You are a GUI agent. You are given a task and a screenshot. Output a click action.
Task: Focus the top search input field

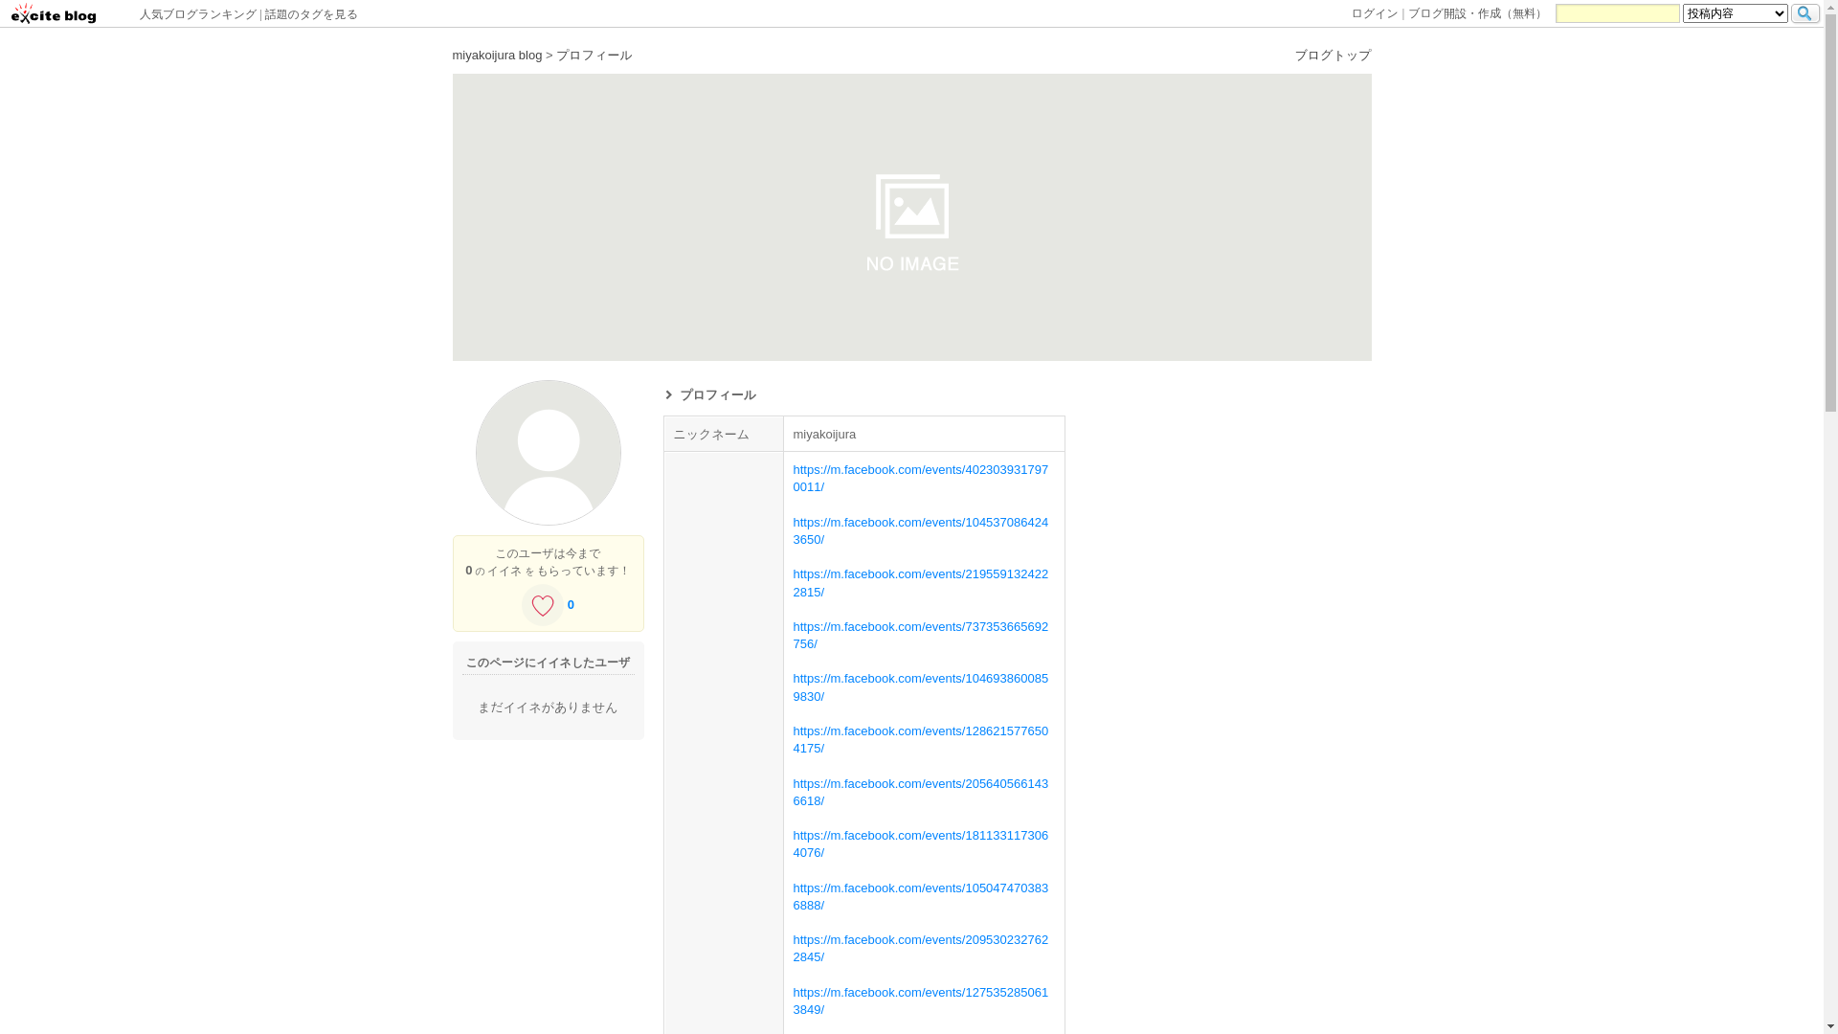pyautogui.click(x=1617, y=13)
